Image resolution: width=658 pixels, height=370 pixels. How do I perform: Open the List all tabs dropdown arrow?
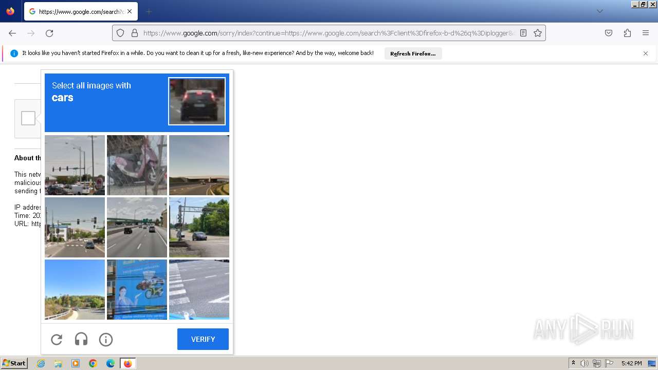pyautogui.click(x=599, y=11)
